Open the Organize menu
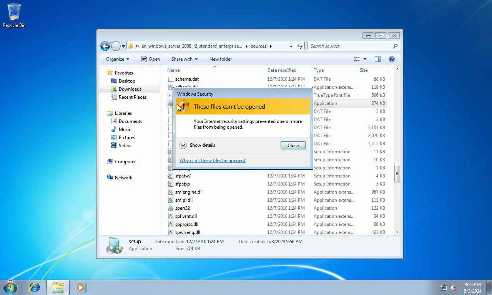Viewport: 492px width, 295px height. tap(118, 59)
